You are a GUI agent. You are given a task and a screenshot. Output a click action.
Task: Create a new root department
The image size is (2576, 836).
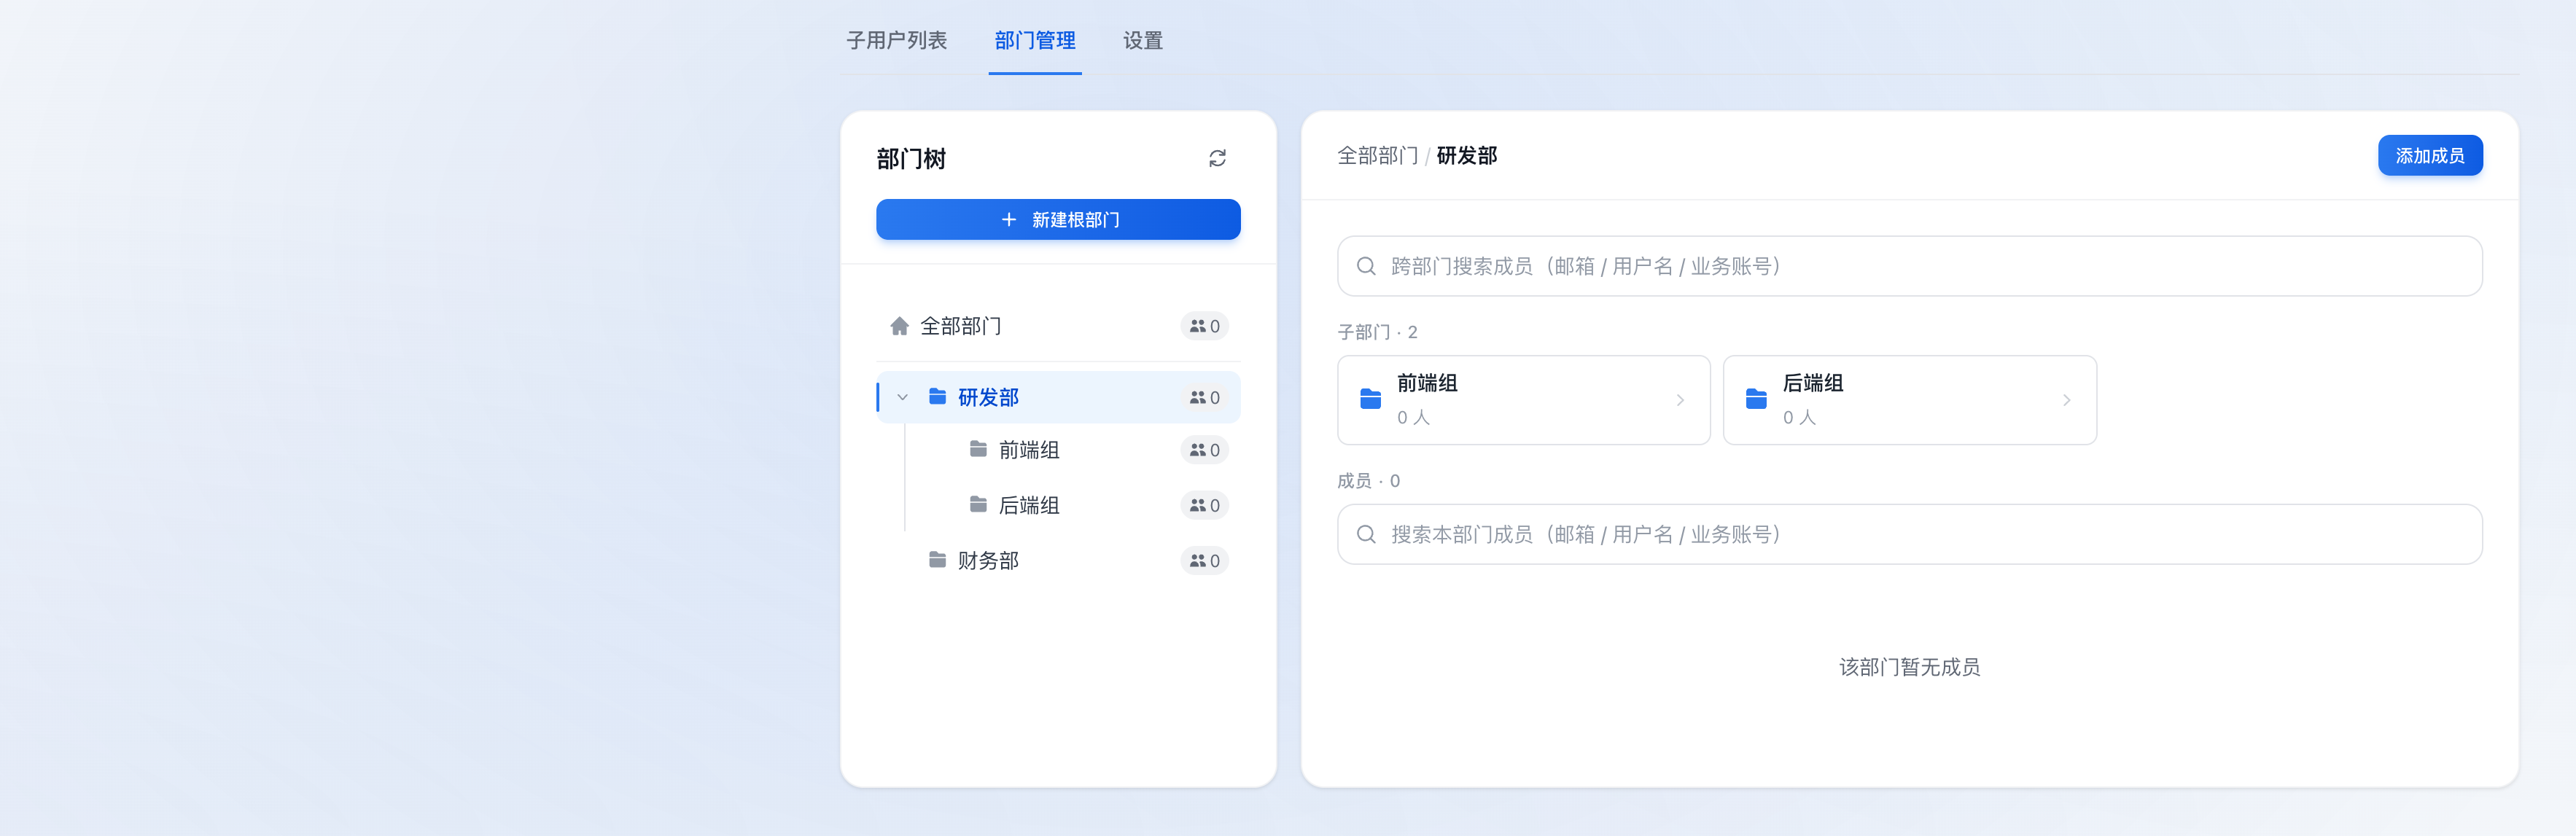1058,219
